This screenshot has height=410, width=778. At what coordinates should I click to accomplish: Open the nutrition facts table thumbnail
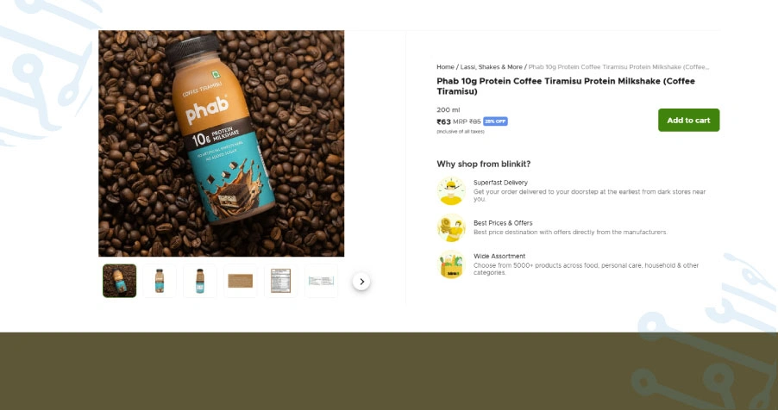(x=281, y=281)
